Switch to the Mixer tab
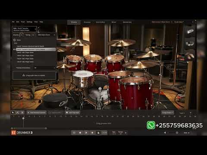Viewport: 207px width, 155px height. point(114,22)
